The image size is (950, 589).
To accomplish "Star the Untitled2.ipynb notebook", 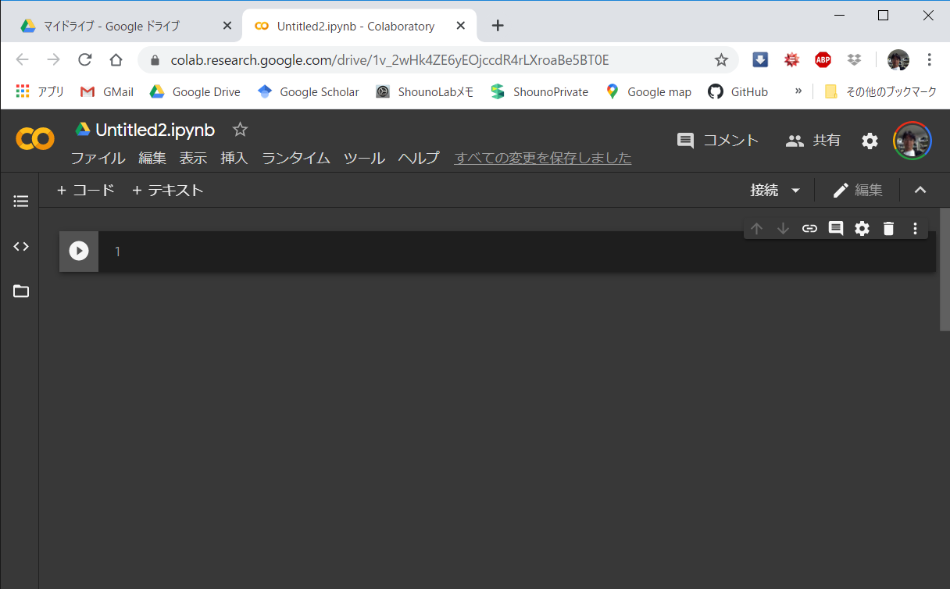I will [241, 130].
